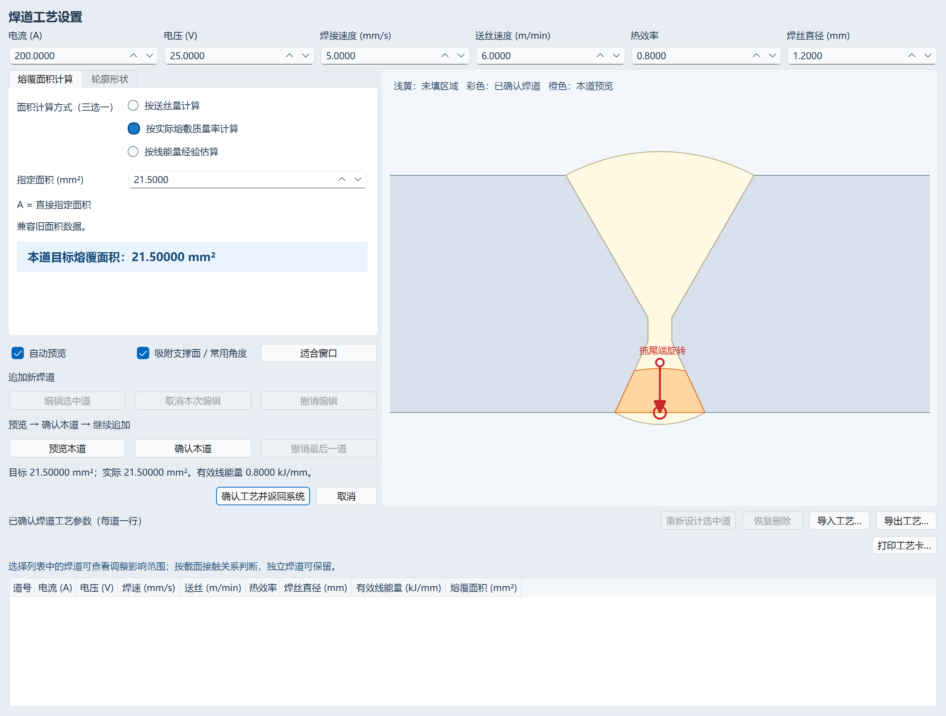Decrease 送丝速度 with its down arrow

coord(616,56)
